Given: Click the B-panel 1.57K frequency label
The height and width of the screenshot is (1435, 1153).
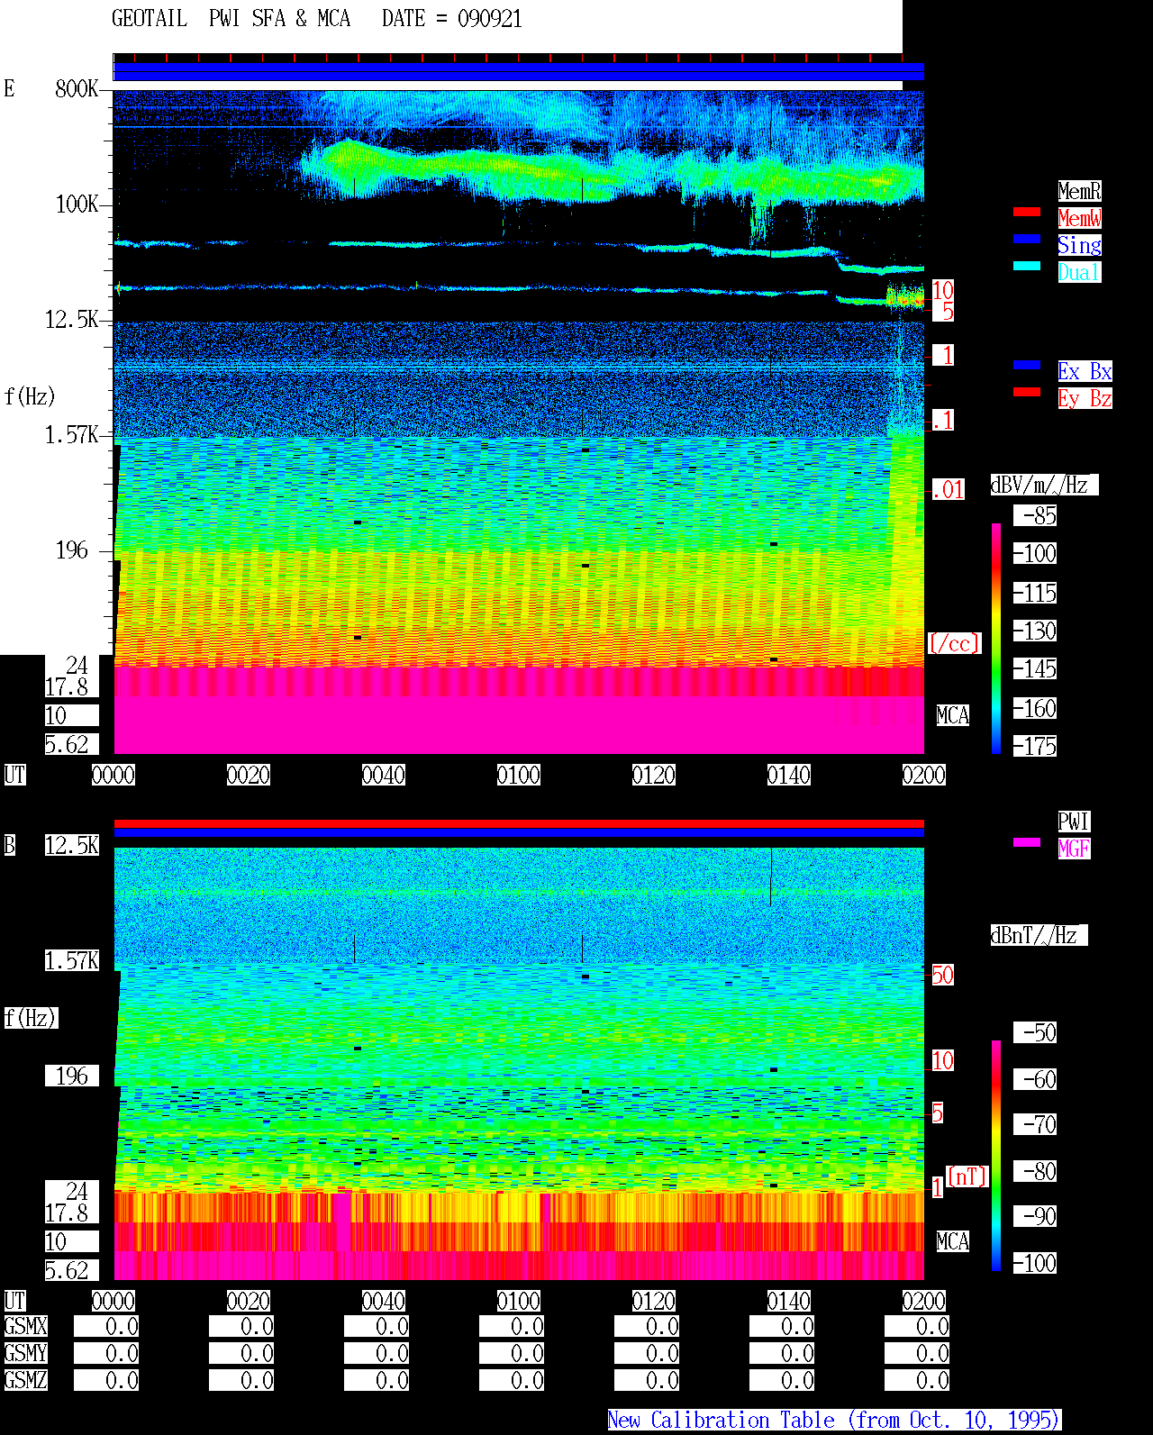Looking at the screenshot, I should 72,960.
